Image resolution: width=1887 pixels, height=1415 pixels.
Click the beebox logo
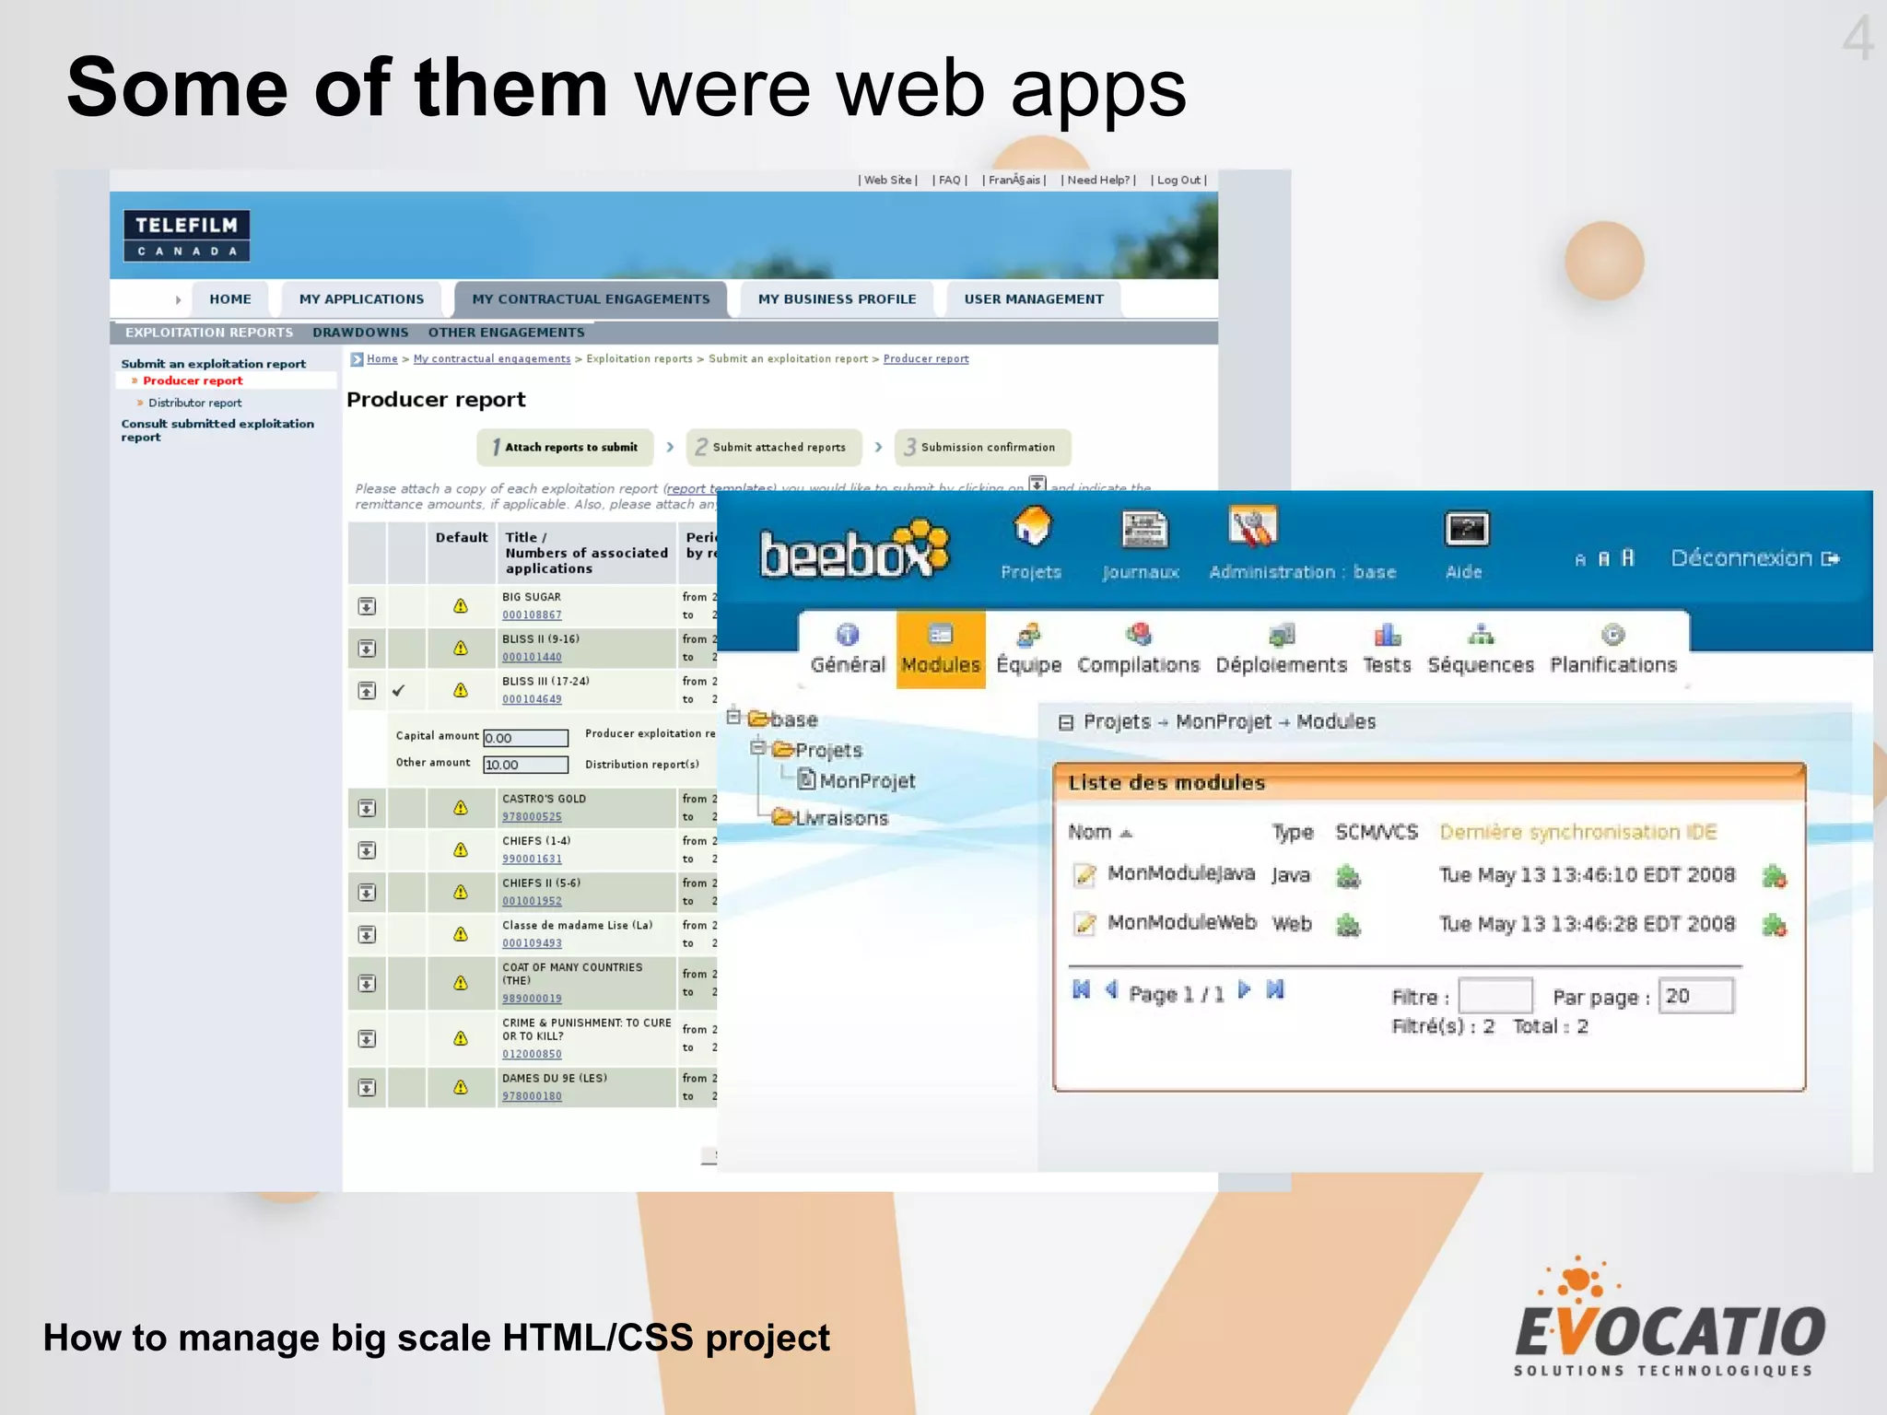[x=854, y=551]
